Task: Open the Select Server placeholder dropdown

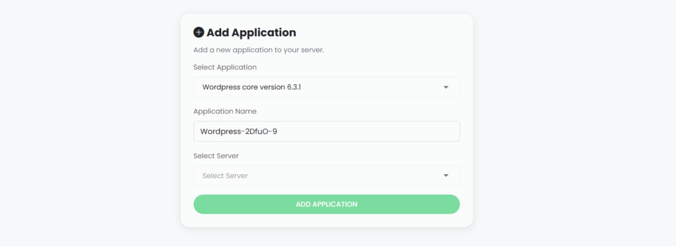Action: [326, 176]
